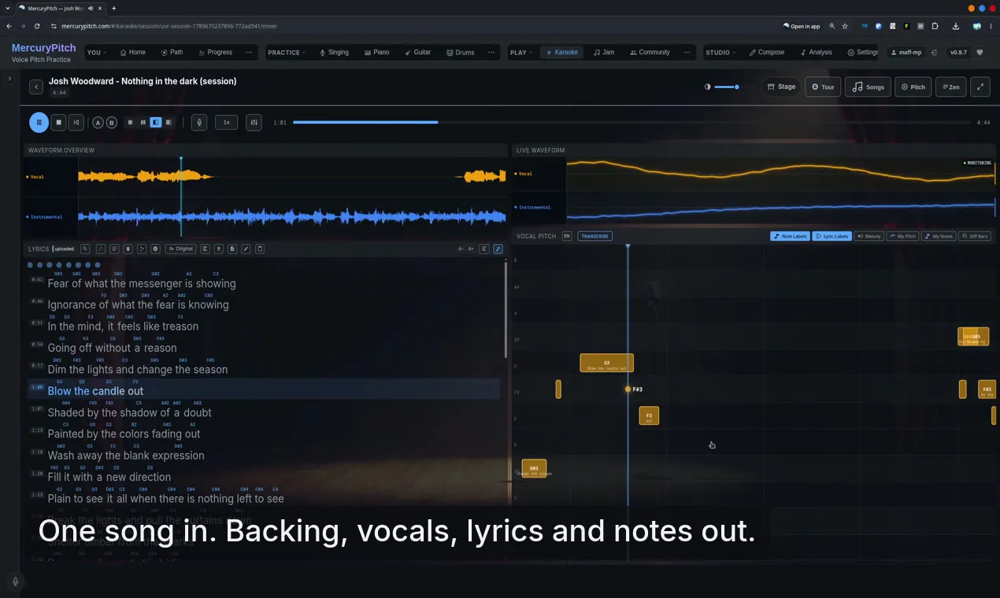Enable the My Pitch overlay
1000x598 pixels.
(x=902, y=236)
